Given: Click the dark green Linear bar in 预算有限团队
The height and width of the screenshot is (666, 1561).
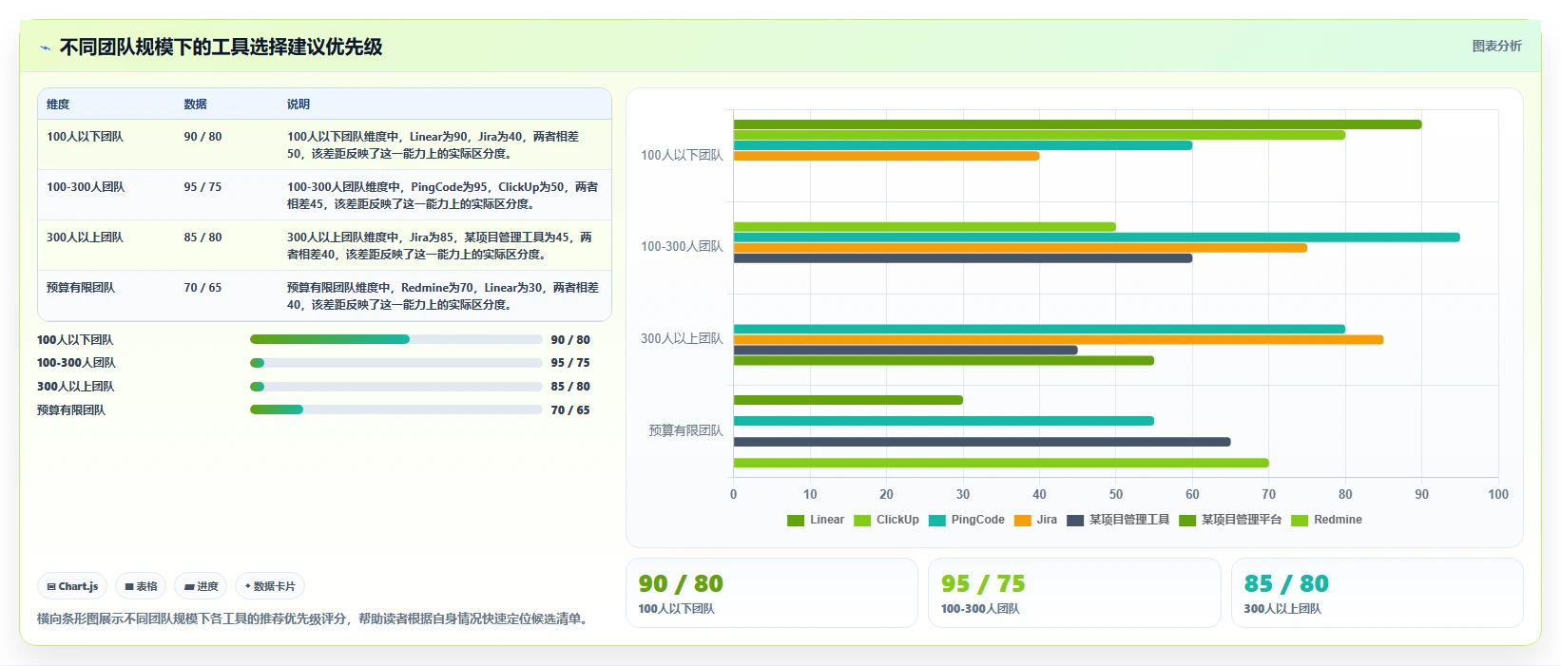Looking at the screenshot, I should point(848,400).
